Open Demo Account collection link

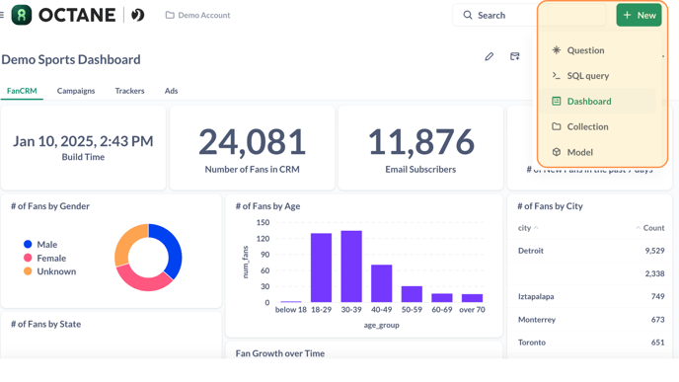point(198,15)
